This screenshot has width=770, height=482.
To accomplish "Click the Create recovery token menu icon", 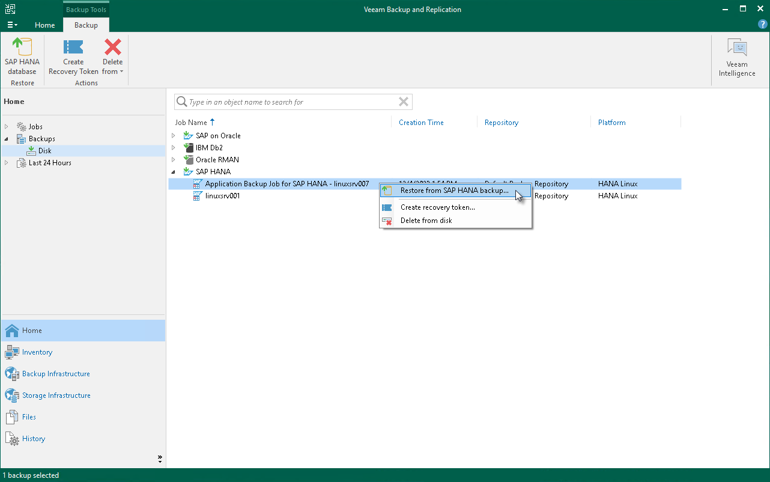I will coord(387,207).
